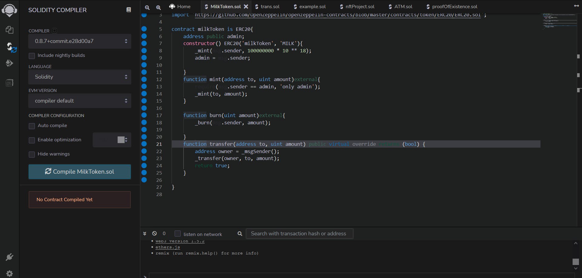
Task: Open the compiler version 0.8.7 dropdown
Action: (x=80, y=41)
